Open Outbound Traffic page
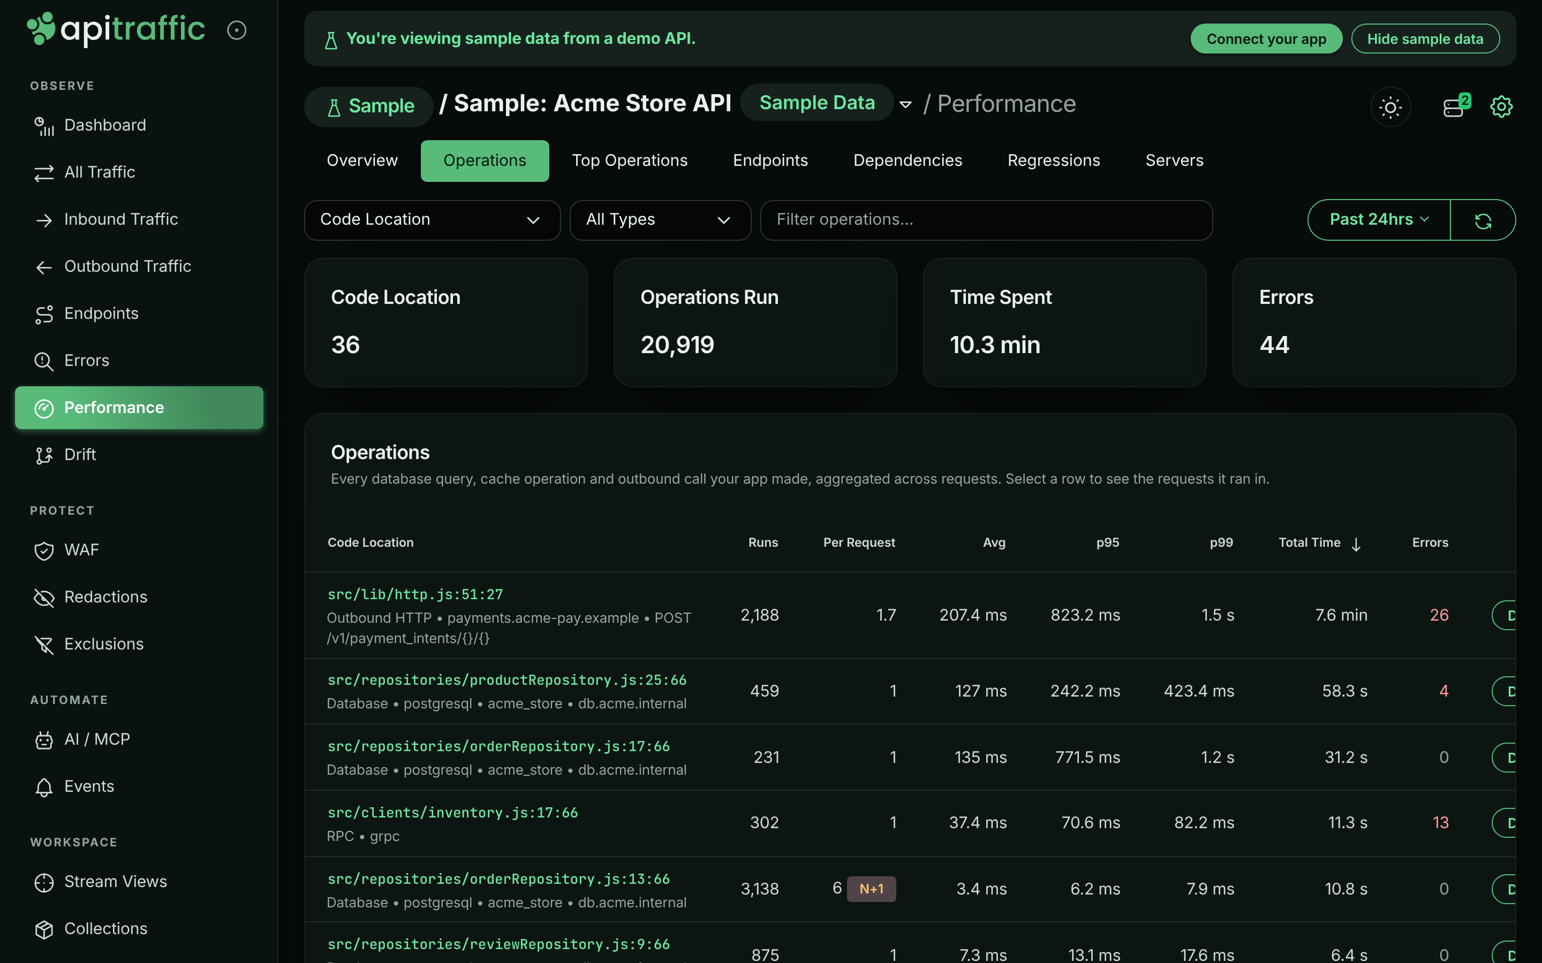 (139, 266)
